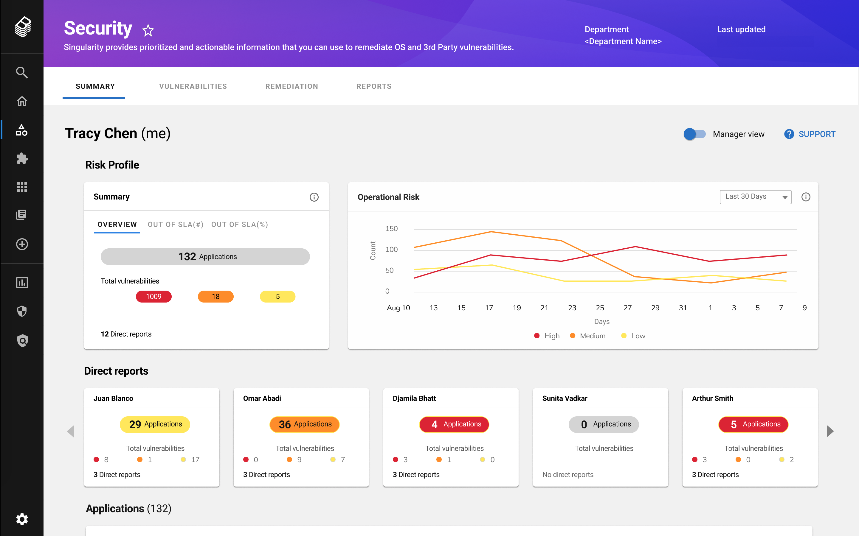The image size is (859, 536).
Task: Open the bar chart analytics icon in sidebar
Action: pyautogui.click(x=22, y=283)
